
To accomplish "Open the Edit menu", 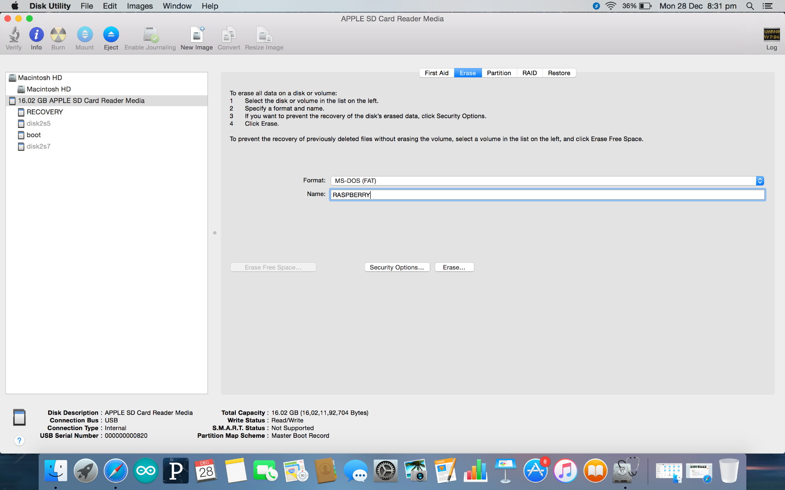I will (110, 6).
